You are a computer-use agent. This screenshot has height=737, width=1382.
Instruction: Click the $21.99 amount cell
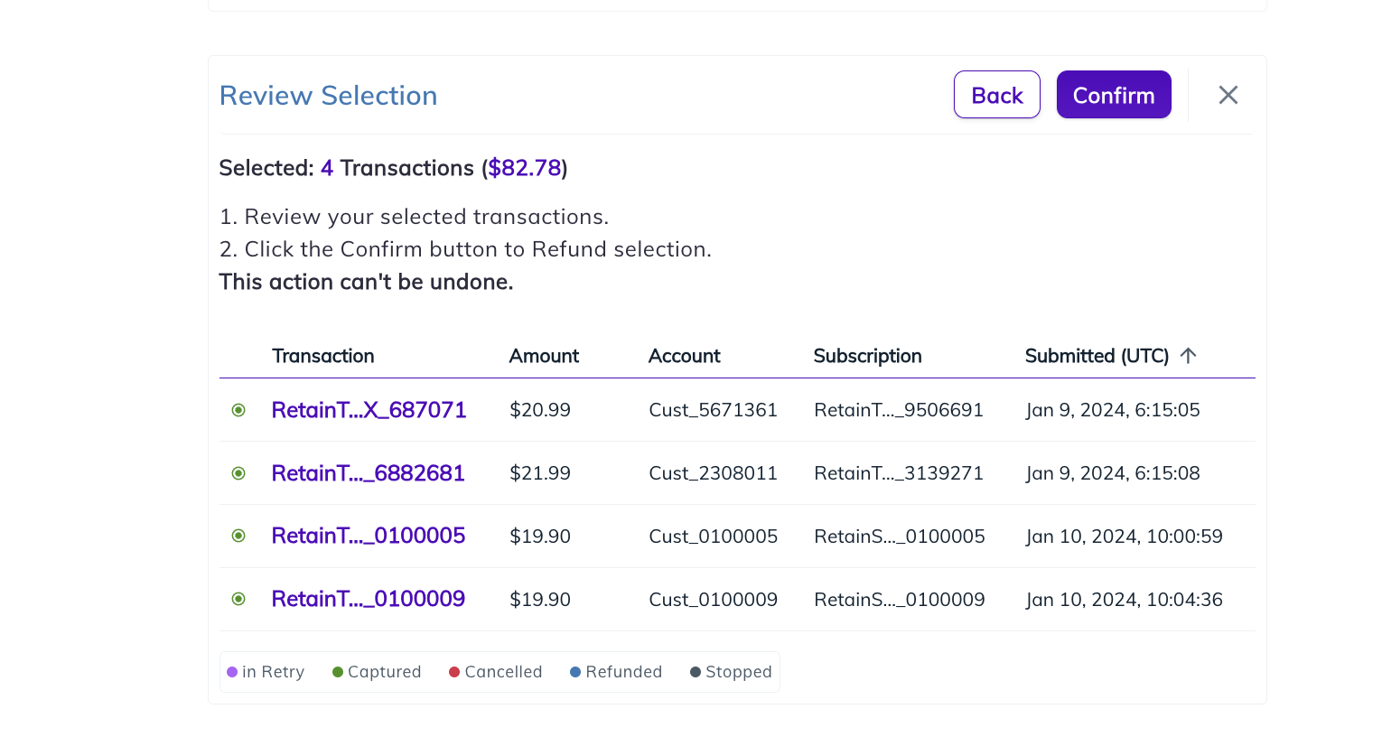[540, 473]
